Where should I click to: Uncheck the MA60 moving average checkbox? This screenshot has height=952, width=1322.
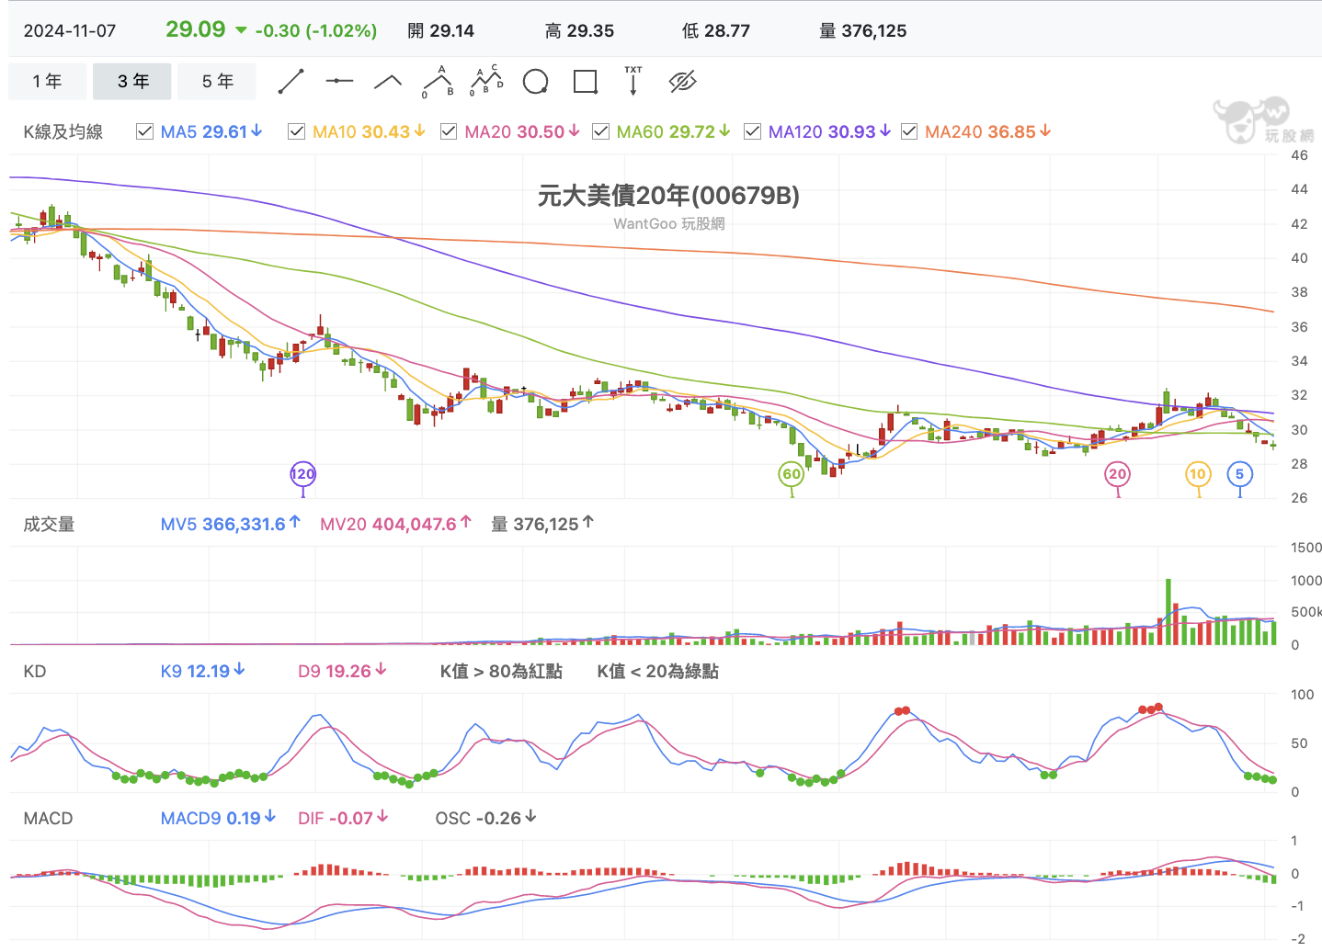pyautogui.click(x=600, y=131)
